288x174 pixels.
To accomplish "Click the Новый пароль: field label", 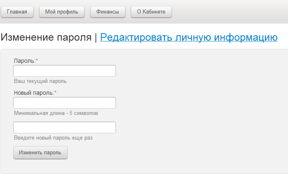I will (x=34, y=93).
